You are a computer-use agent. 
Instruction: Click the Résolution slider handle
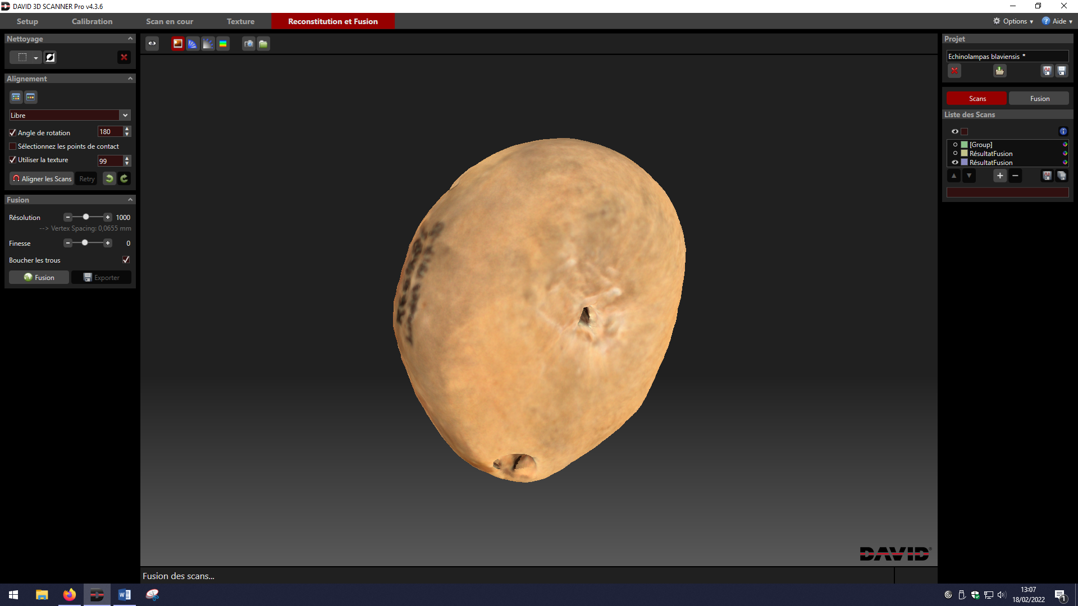(x=86, y=217)
